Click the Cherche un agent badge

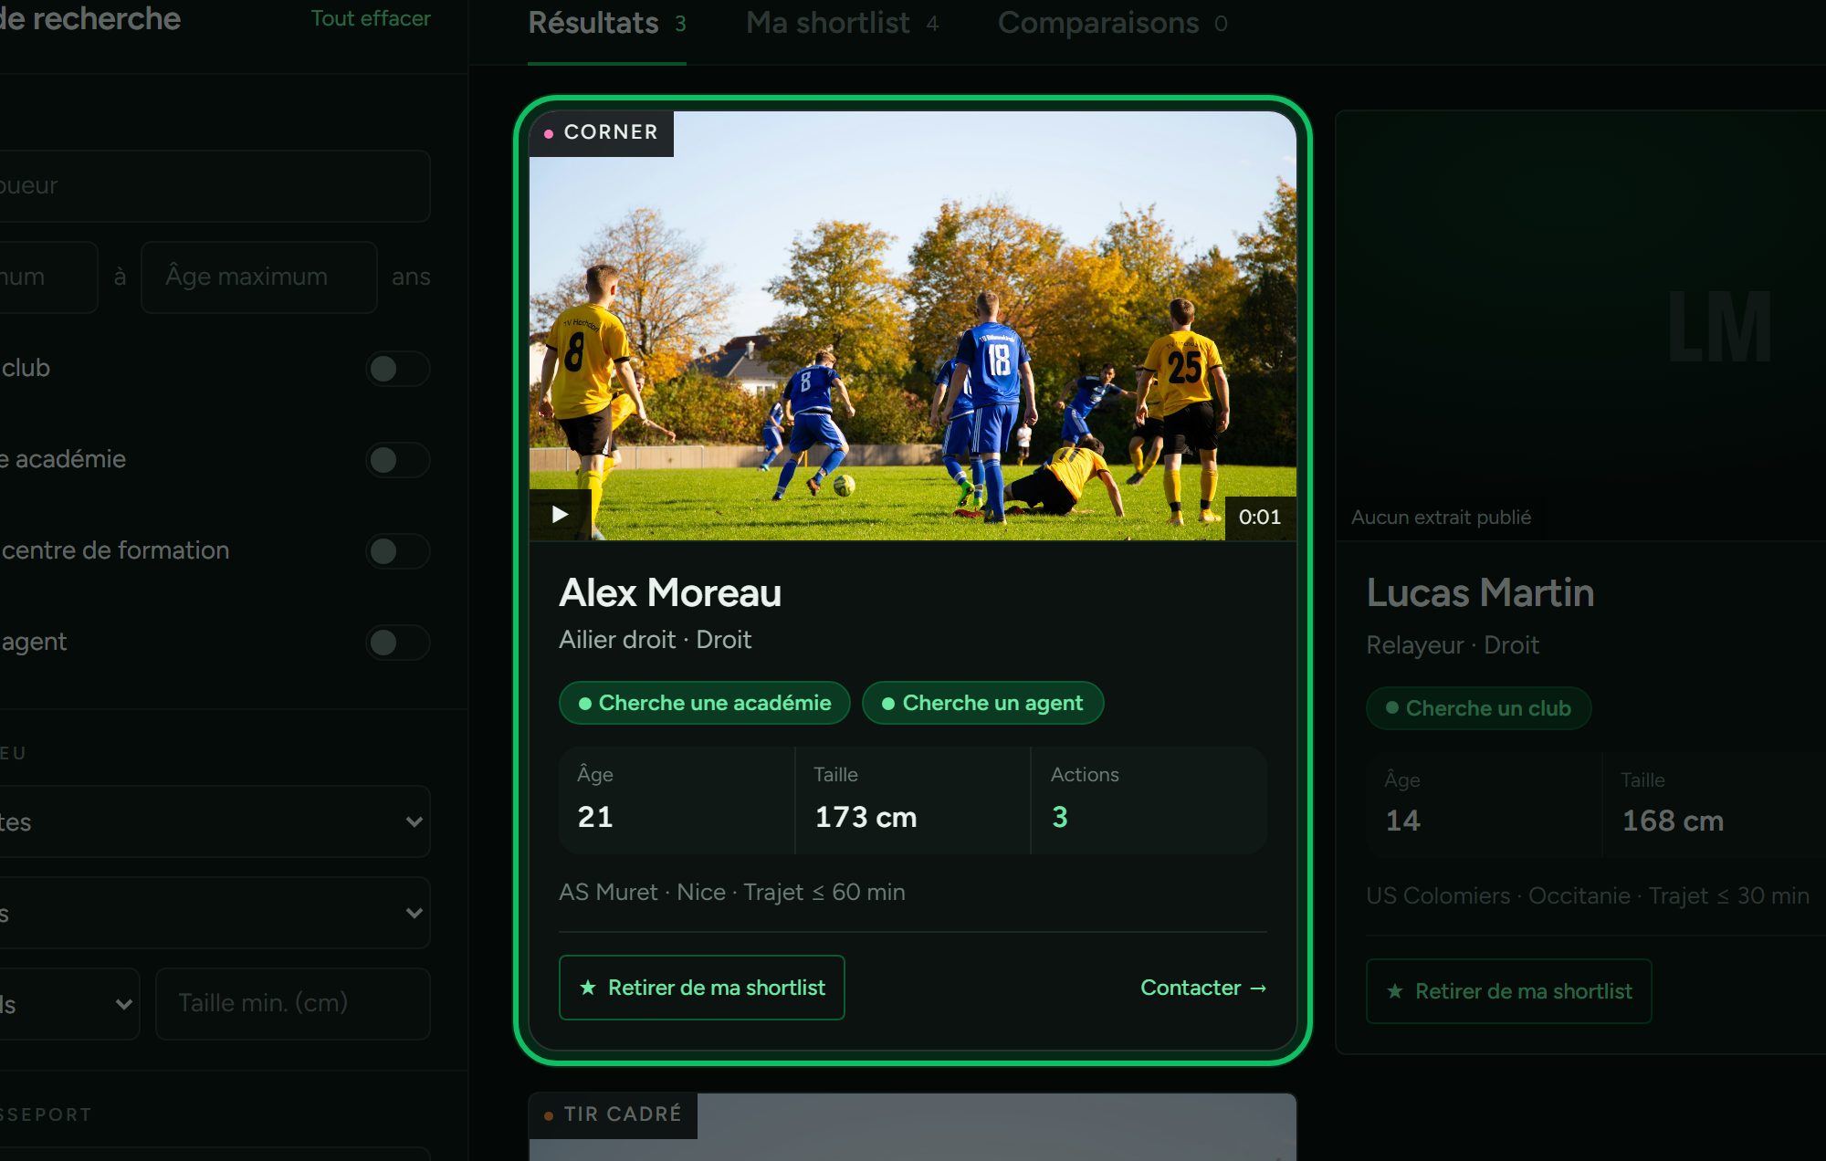point(982,704)
